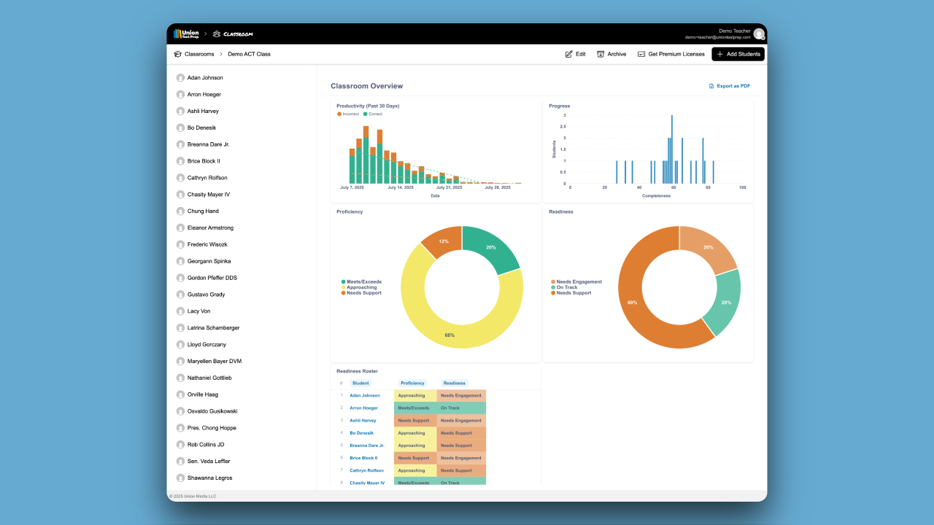This screenshot has width=934, height=525.
Task: Toggle the Incorrect series in Productivity legend
Action: [348, 114]
